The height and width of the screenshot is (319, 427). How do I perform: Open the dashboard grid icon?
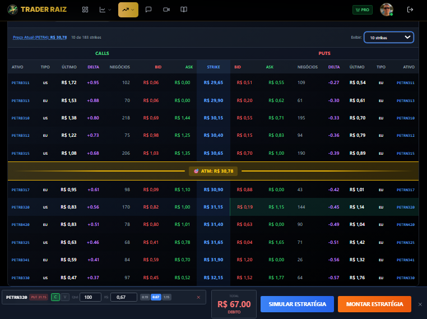coord(85,10)
